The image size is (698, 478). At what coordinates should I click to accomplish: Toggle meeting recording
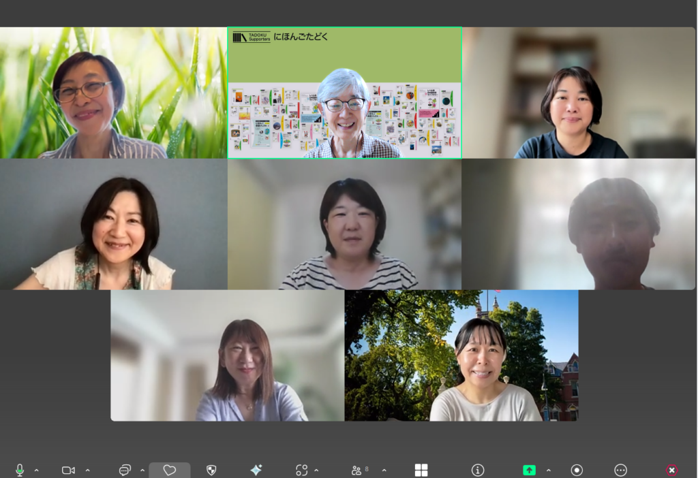coord(577,470)
